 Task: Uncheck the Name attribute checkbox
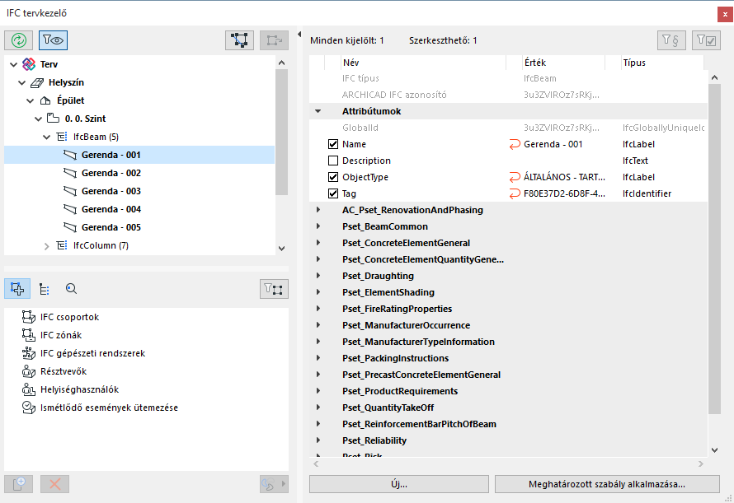pyautogui.click(x=333, y=144)
